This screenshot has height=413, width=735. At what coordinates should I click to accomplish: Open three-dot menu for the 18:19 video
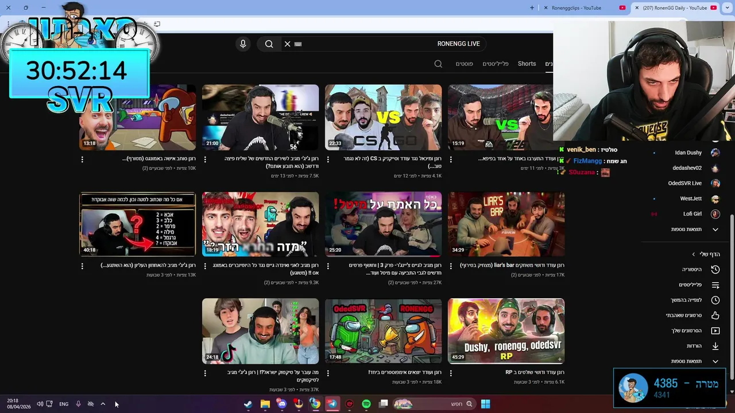(x=205, y=266)
